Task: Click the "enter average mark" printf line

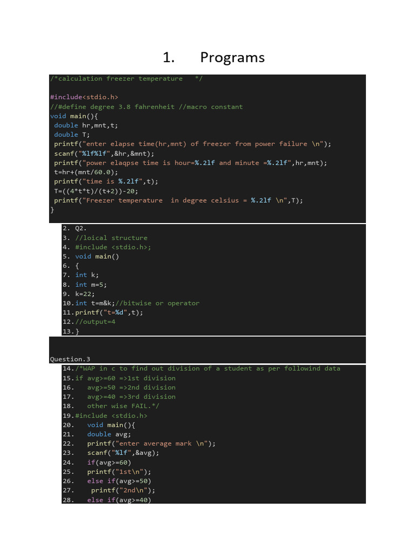Action: [x=151, y=443]
